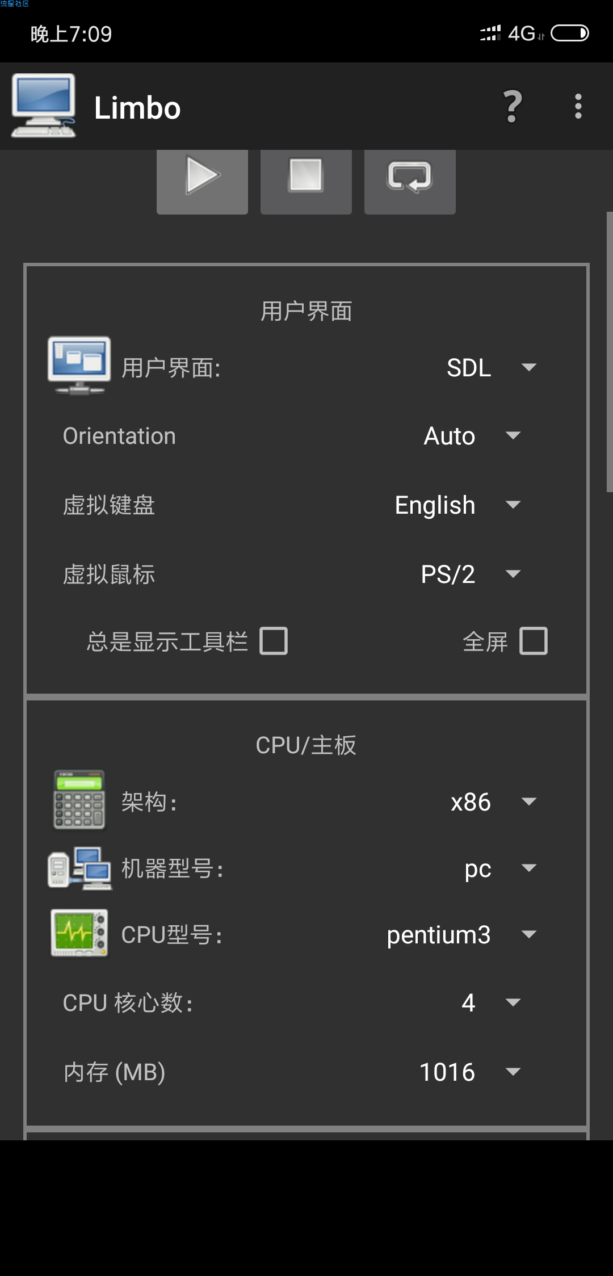Tap the machine type computers icon

[x=79, y=868]
